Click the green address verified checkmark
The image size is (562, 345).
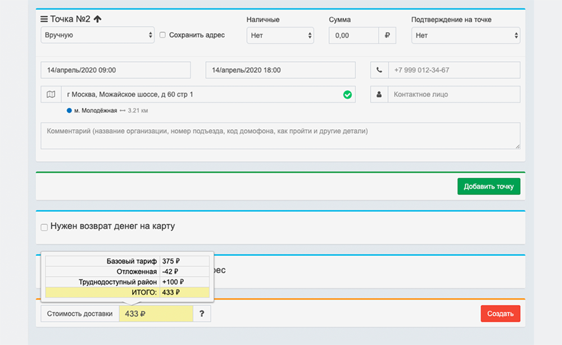[x=347, y=94]
